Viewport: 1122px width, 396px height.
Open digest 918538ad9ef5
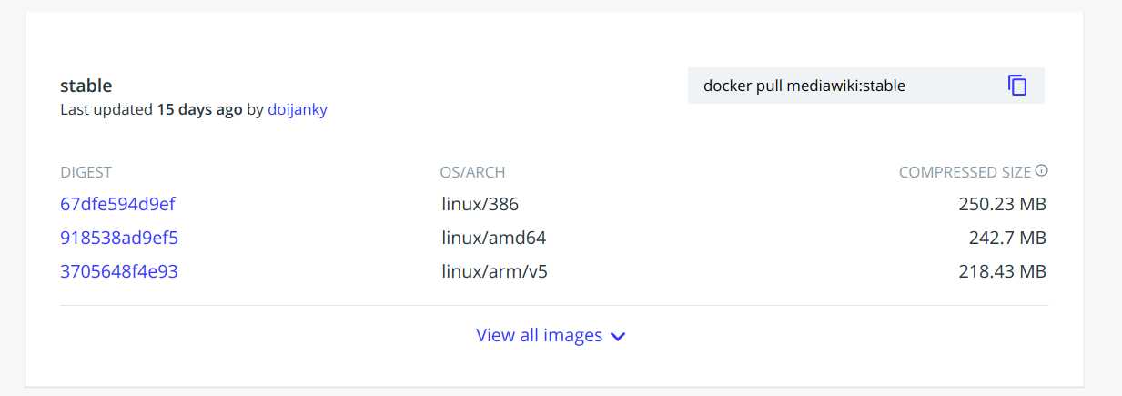tap(119, 238)
